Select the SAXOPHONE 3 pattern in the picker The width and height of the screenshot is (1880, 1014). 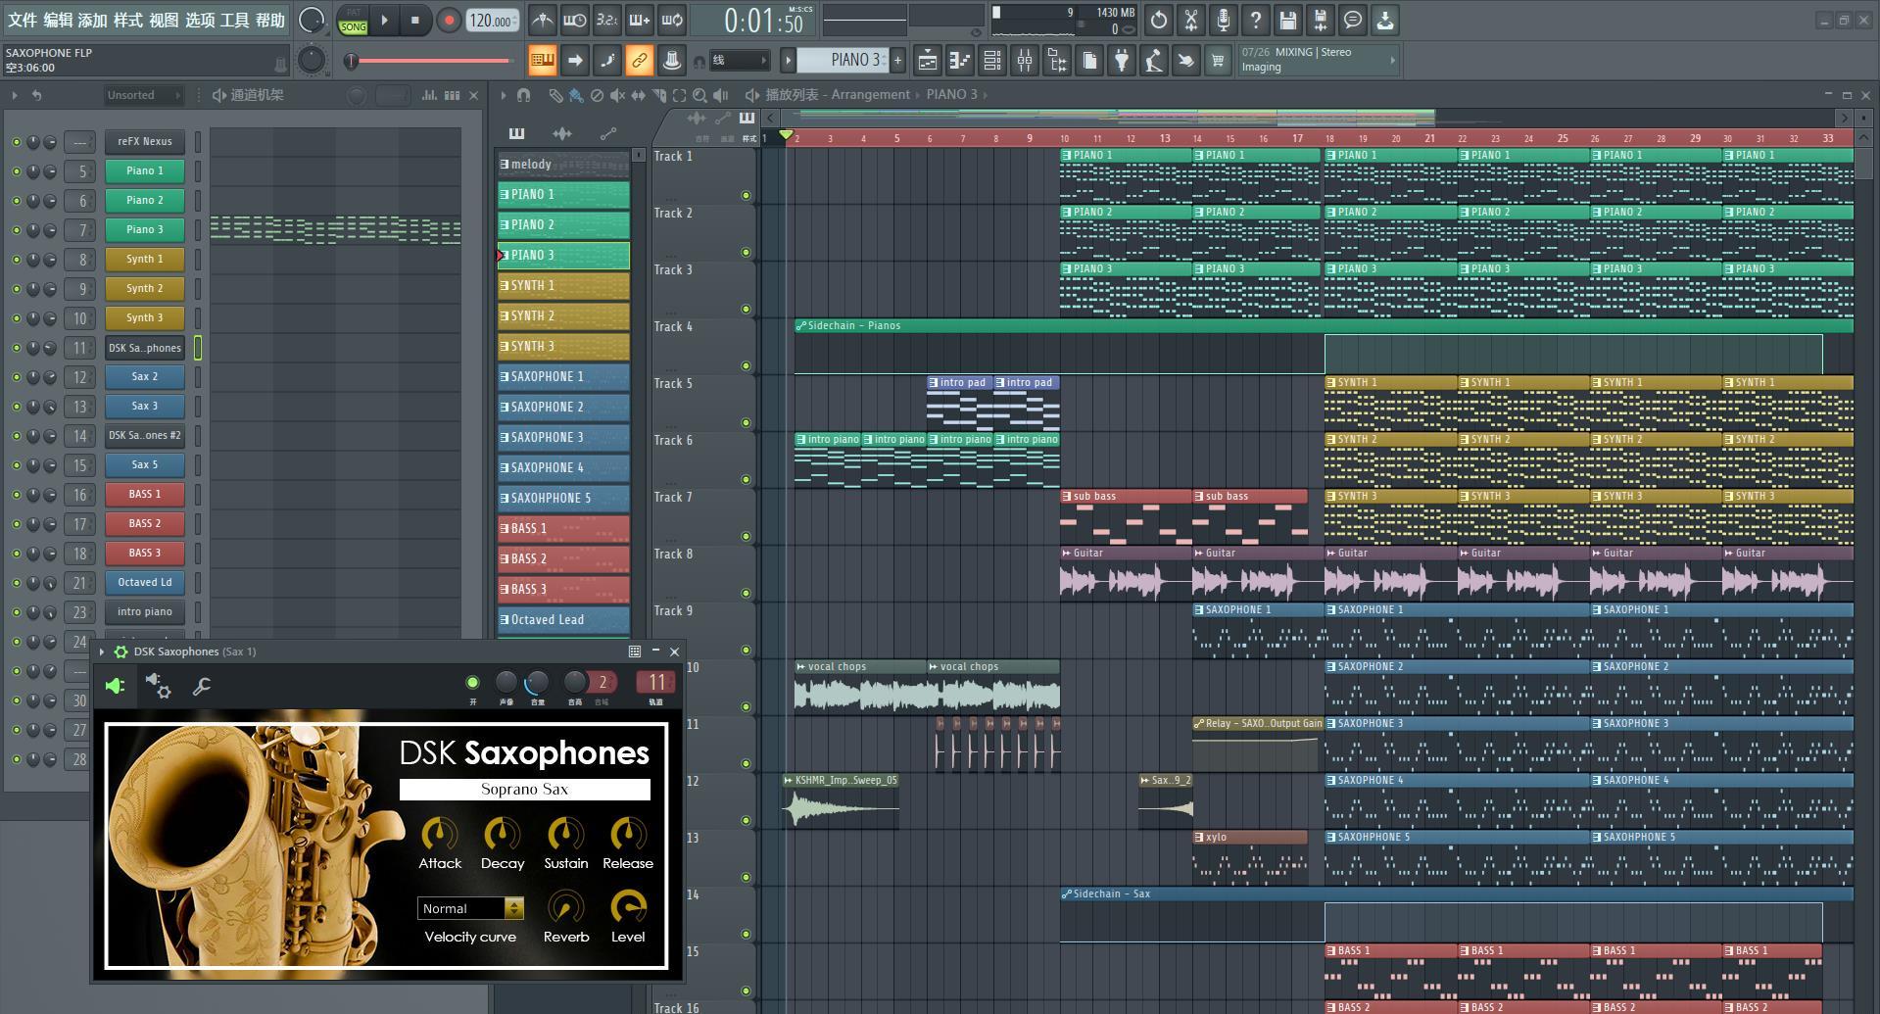563,438
